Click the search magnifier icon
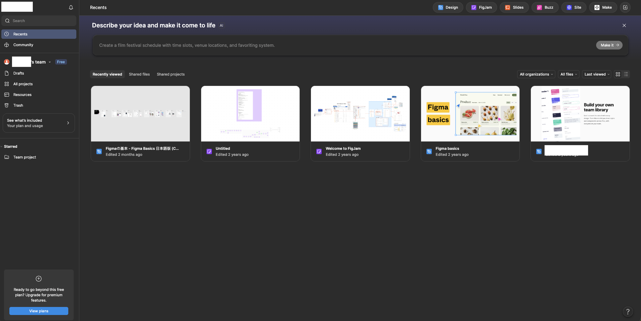Screen dimensions: 641x321 (x=7, y=21)
